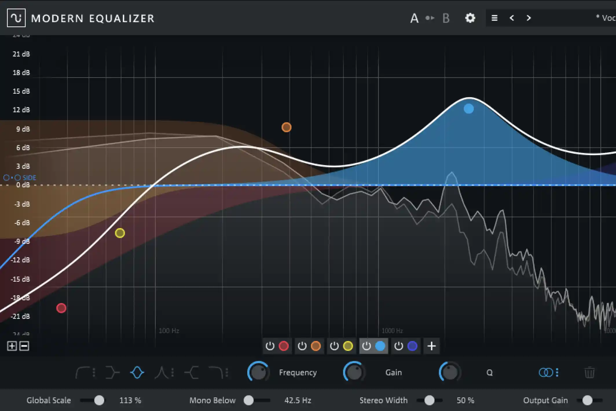Viewport: 616px width, 411px height.
Task: Toggle power for the light blue band
Action: pyautogui.click(x=366, y=346)
